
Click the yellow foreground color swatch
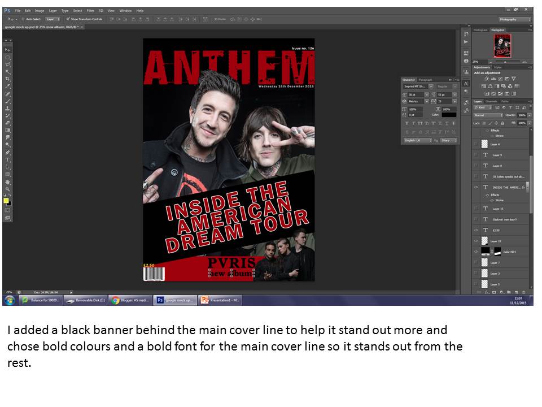[6, 201]
